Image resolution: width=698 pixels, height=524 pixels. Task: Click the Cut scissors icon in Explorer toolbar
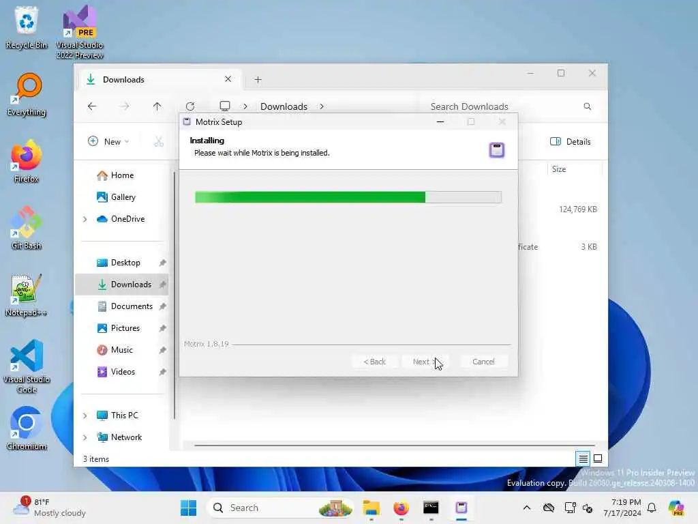point(158,141)
